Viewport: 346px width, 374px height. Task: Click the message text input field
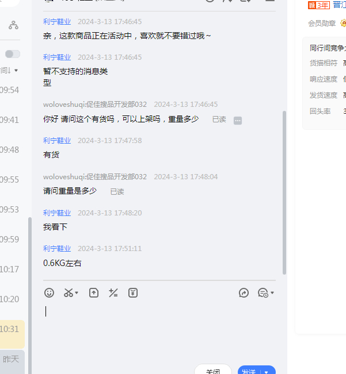(x=161, y=327)
